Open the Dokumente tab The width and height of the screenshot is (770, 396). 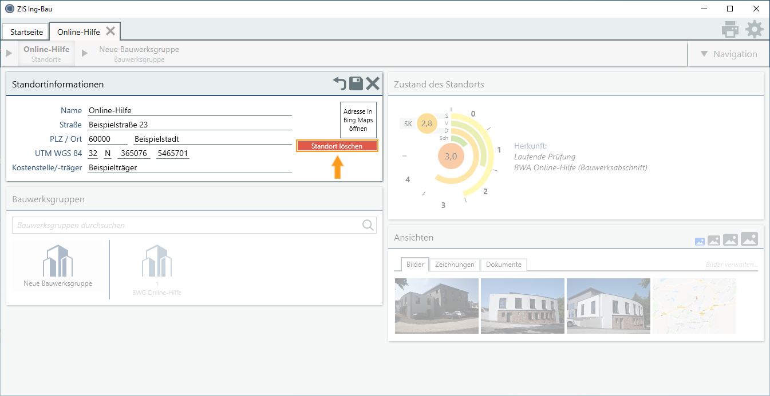pos(504,265)
